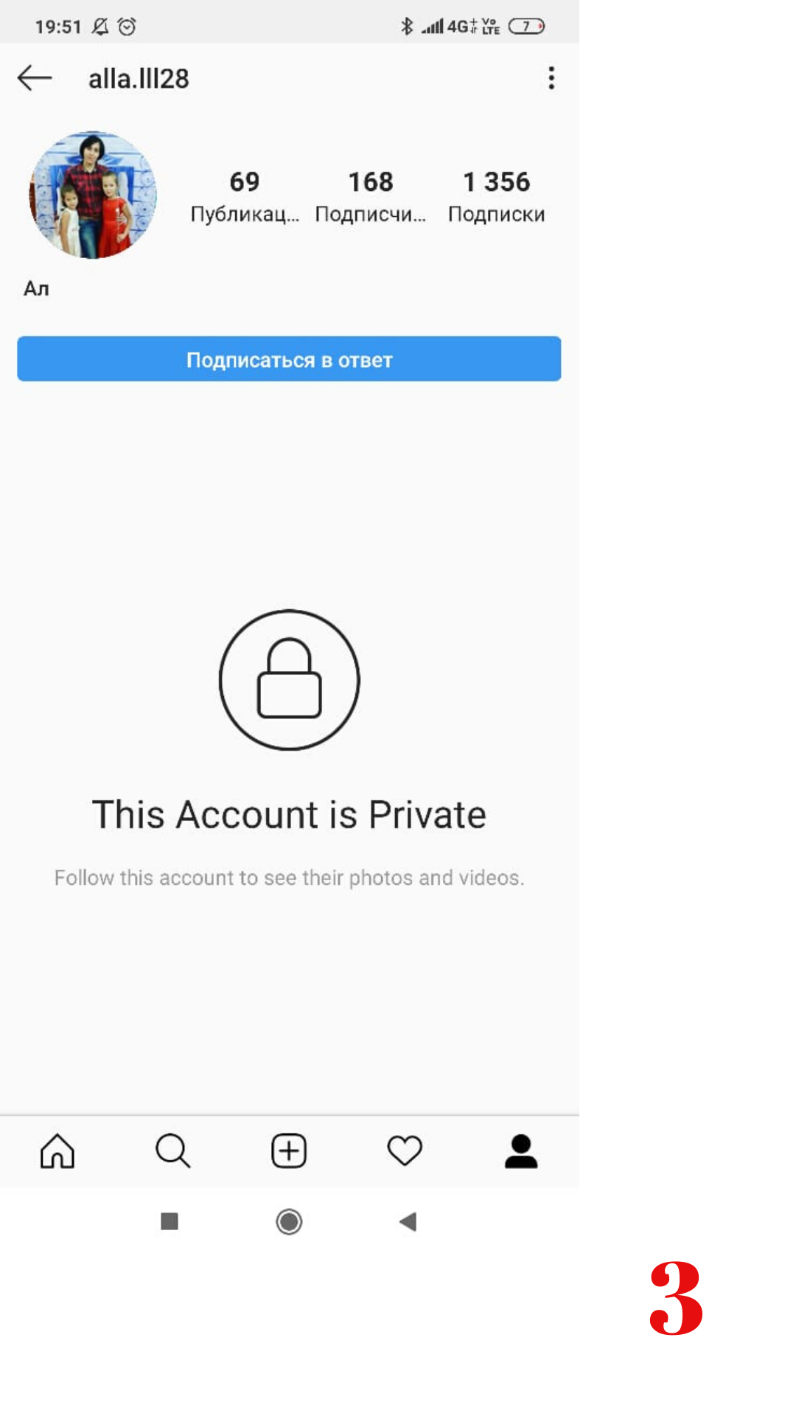Tap the new post plus icon
Screen dimensions: 796x1416
(x=289, y=1151)
